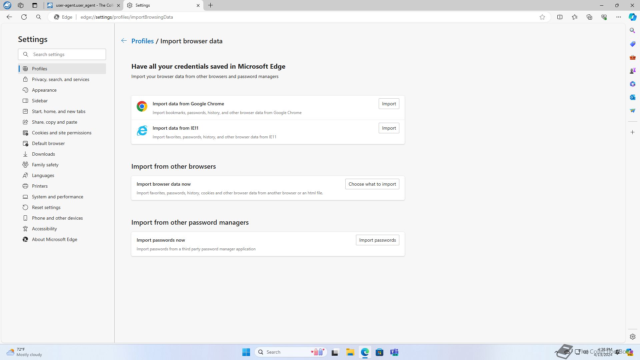The height and width of the screenshot is (360, 640).
Task: Go to Appearance settings
Action: click(x=62, y=90)
